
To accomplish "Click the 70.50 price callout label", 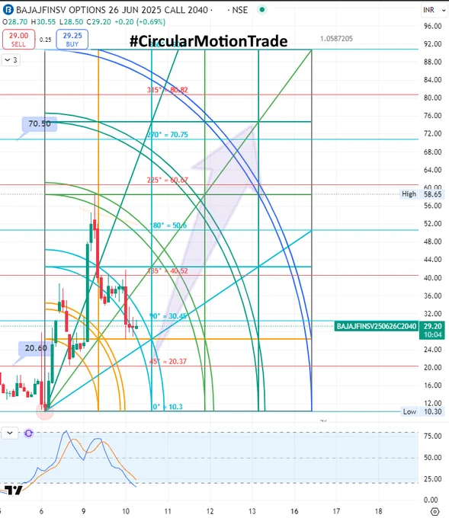I will (40, 124).
